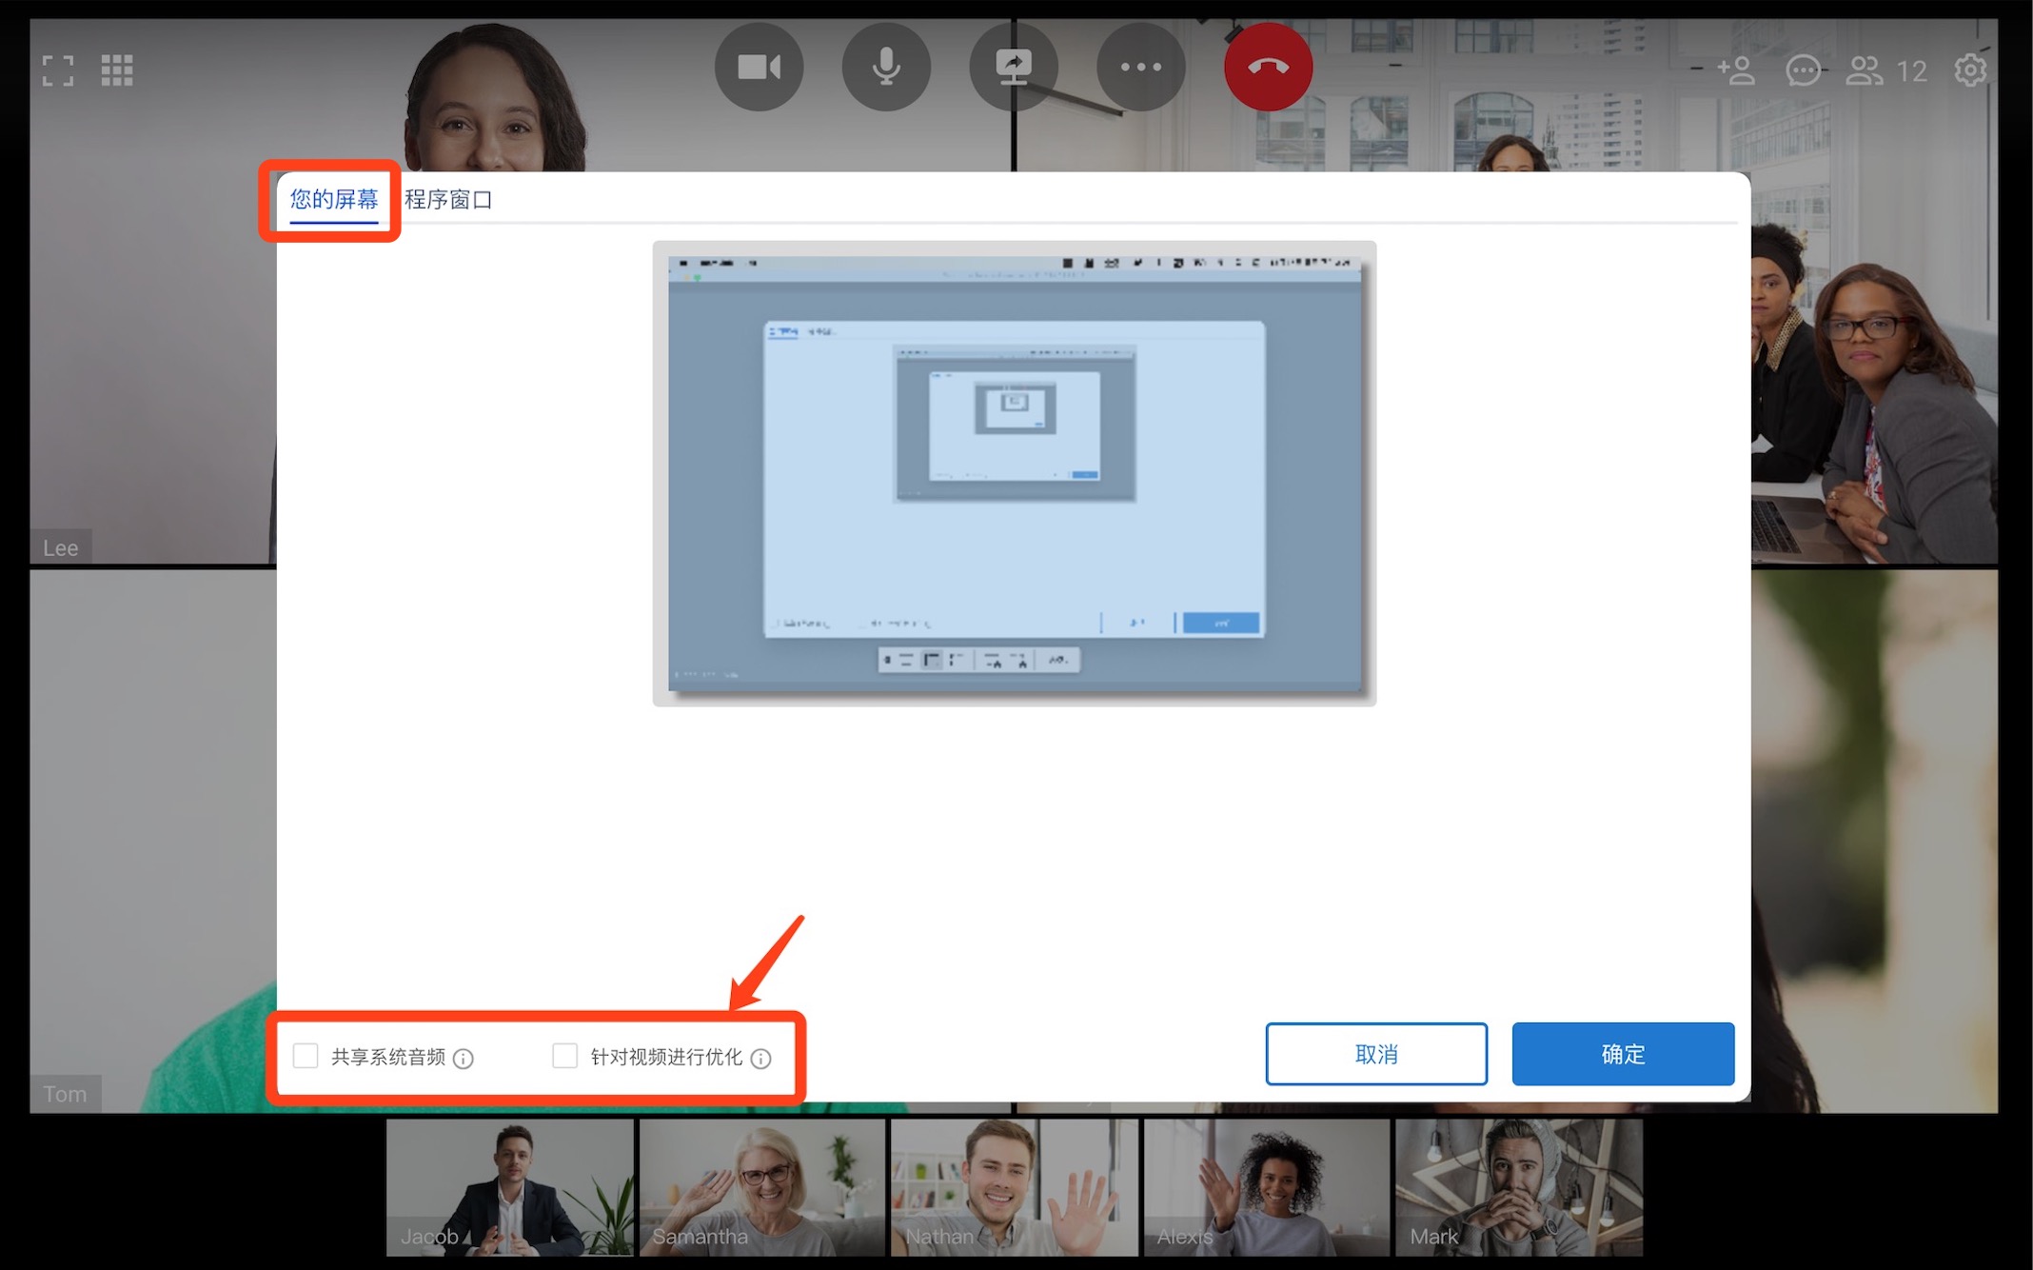Open the more options ellipsis menu
This screenshot has height=1270, width=2033.
(x=1140, y=68)
